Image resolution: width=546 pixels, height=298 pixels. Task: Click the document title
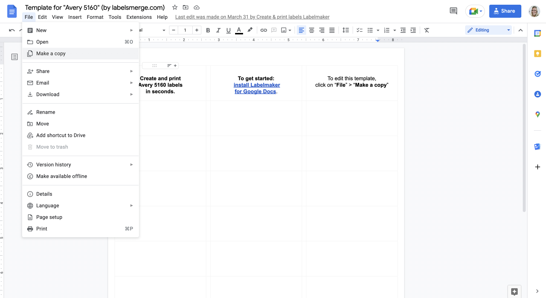click(95, 8)
